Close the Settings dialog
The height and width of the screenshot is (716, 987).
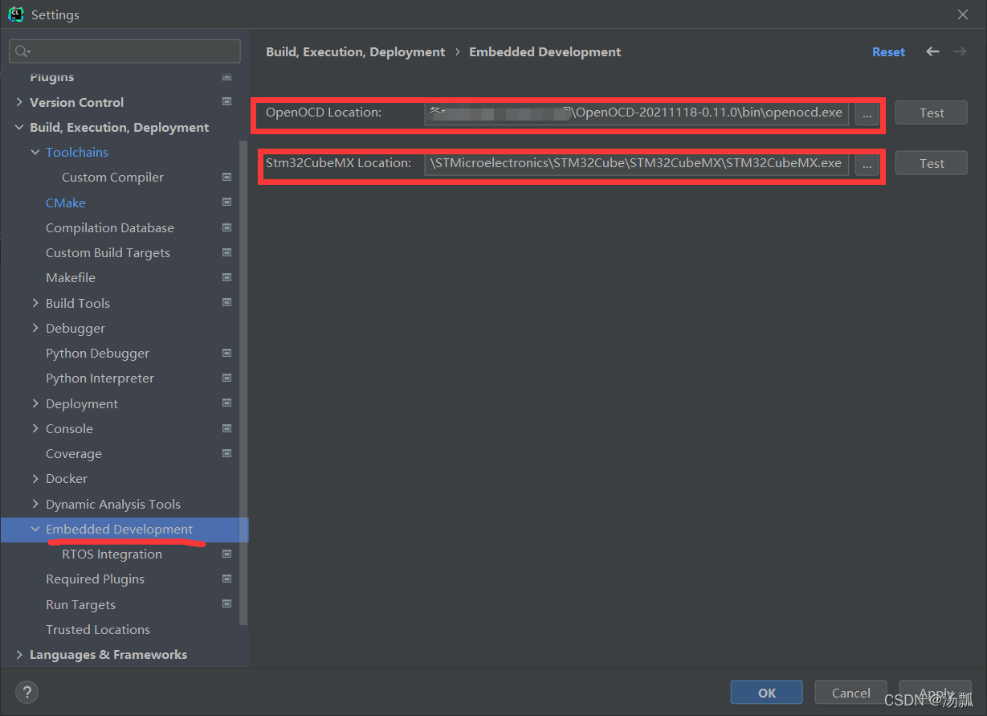click(963, 14)
